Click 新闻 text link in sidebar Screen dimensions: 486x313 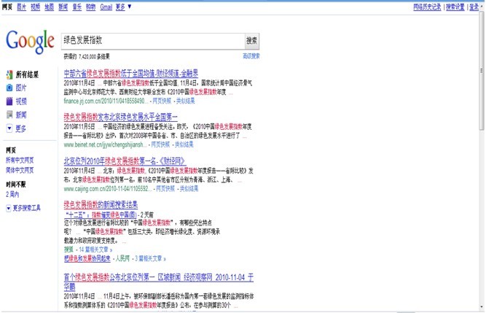(x=21, y=115)
